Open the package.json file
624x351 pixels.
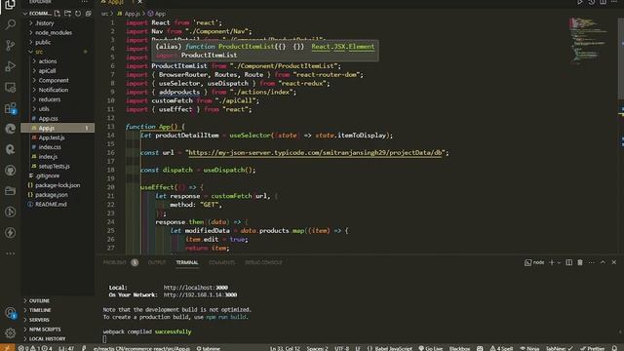tap(52, 195)
